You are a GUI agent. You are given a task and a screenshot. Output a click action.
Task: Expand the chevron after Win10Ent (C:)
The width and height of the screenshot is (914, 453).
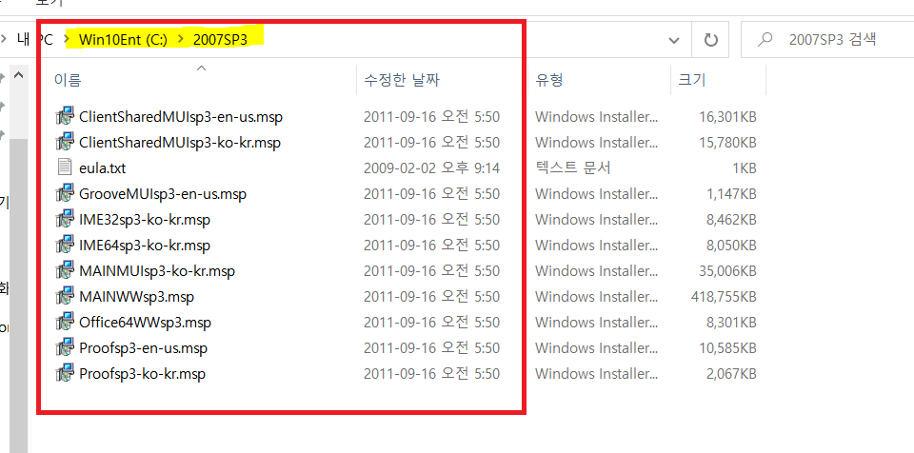[181, 40]
